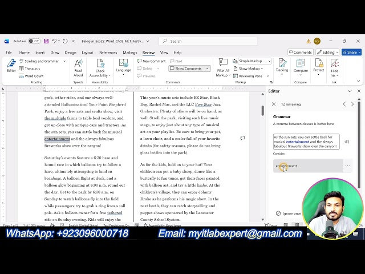Switch to the References tab
The width and height of the screenshot is (365, 274).
[x=108, y=53]
